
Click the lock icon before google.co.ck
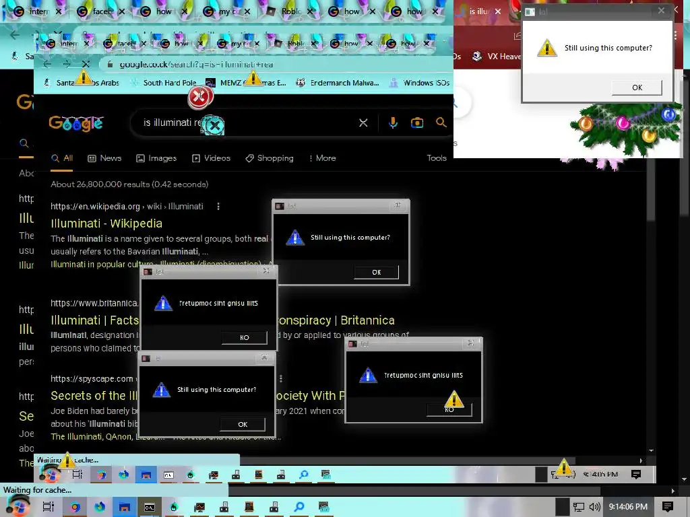click(x=110, y=65)
